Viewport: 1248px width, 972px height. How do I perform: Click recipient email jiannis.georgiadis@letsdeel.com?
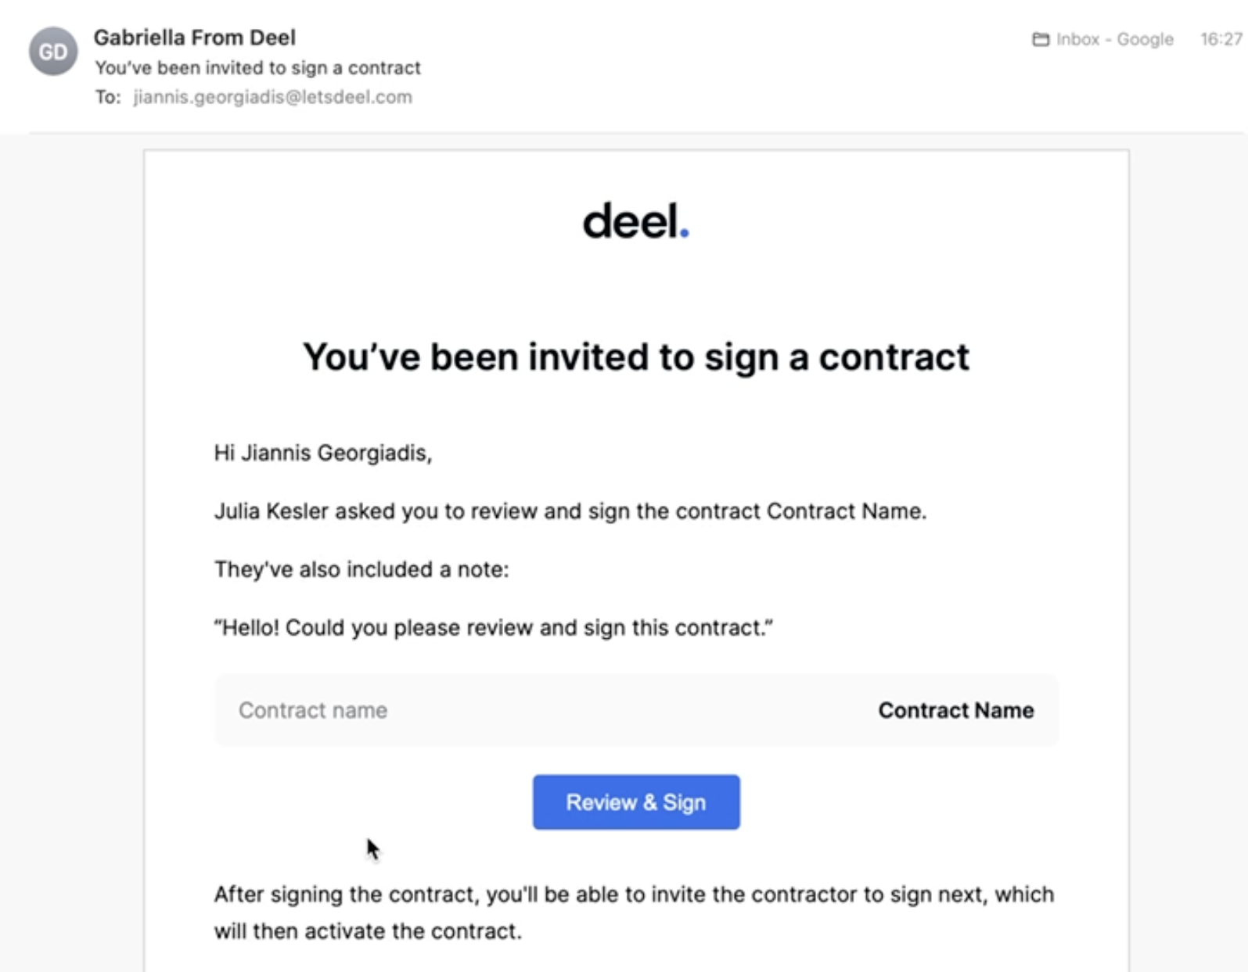pos(272,97)
